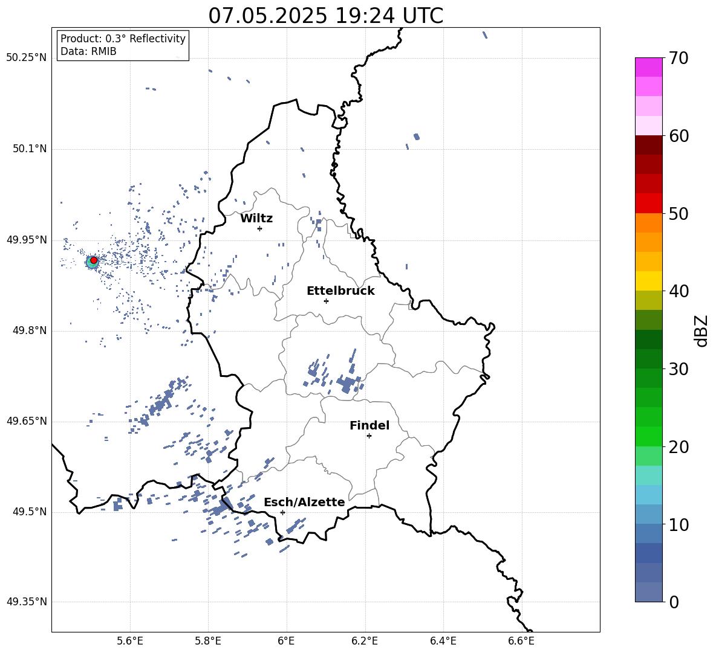716x653 pixels.
Task: Click the 5.8°E longitude label
Action: 208,641
